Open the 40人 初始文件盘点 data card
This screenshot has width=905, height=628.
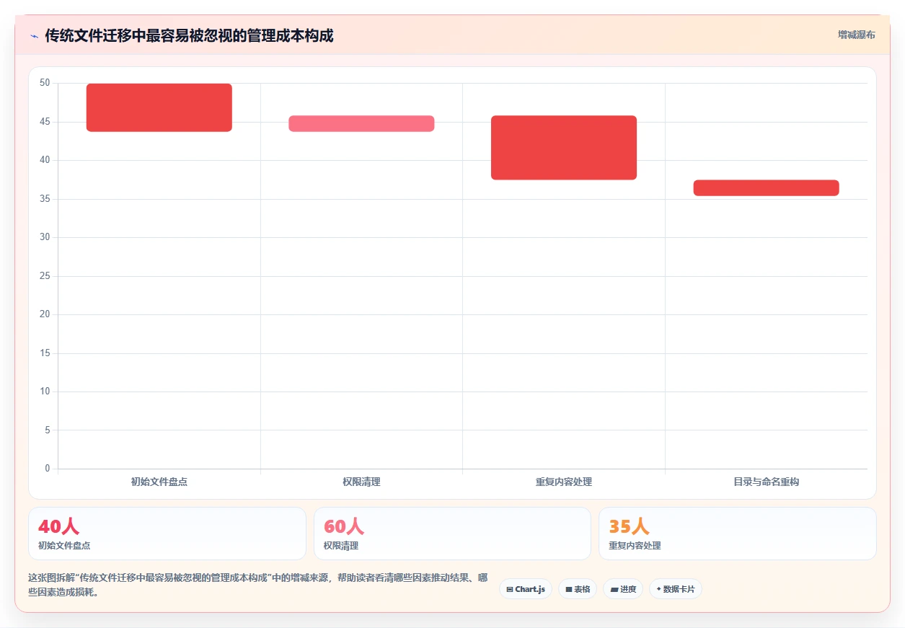pos(167,534)
